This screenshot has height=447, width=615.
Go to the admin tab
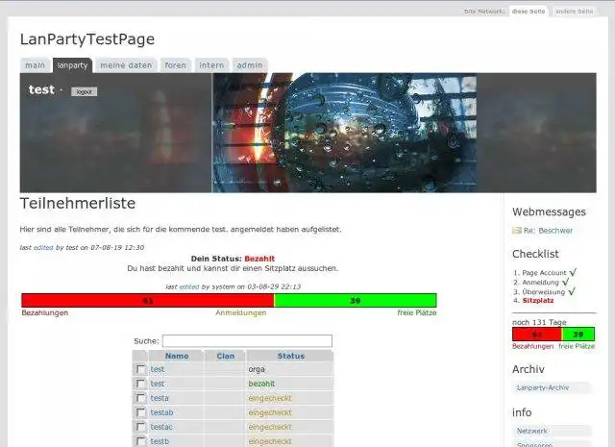point(250,65)
